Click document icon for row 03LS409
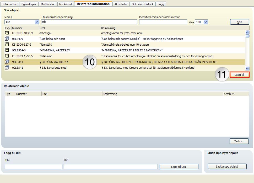This screenshot has width=254, height=183. 7,39
